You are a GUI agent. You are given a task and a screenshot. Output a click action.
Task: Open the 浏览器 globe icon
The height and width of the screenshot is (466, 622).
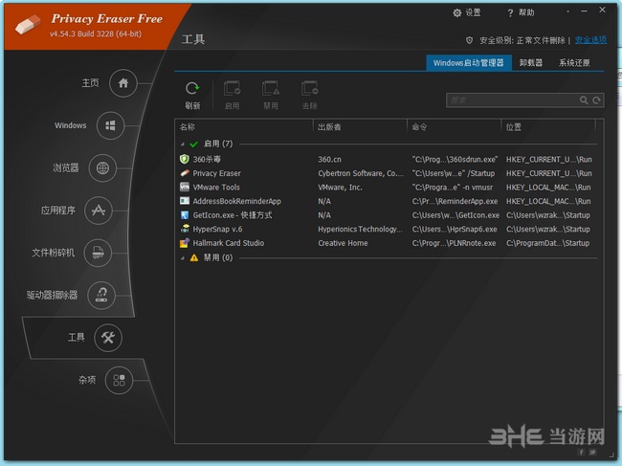102,168
